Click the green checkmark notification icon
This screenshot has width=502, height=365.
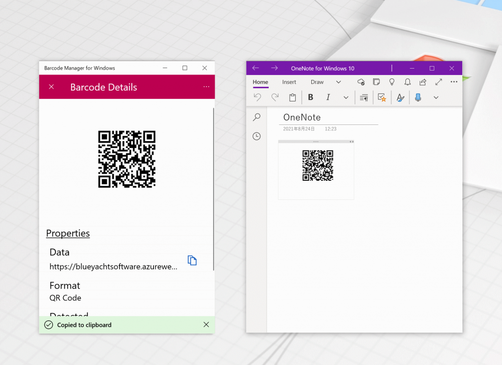tap(49, 325)
